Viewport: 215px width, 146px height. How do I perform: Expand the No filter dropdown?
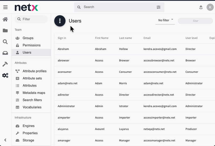coord(165,20)
